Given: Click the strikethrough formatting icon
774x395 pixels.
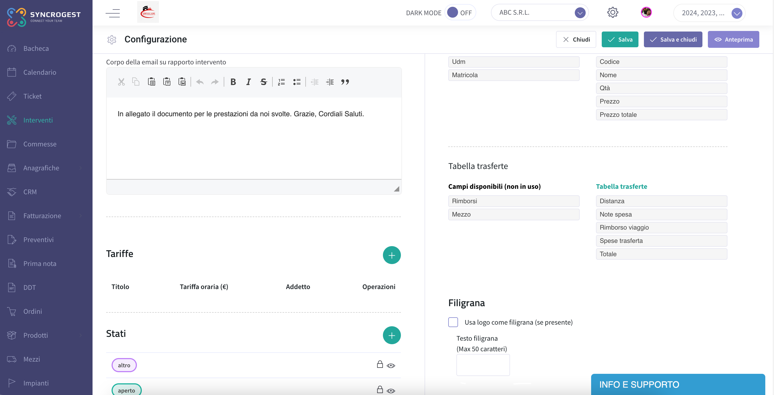Looking at the screenshot, I should pos(264,81).
